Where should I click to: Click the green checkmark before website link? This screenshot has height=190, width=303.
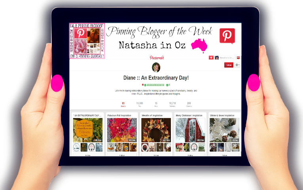pyautogui.click(x=145, y=85)
